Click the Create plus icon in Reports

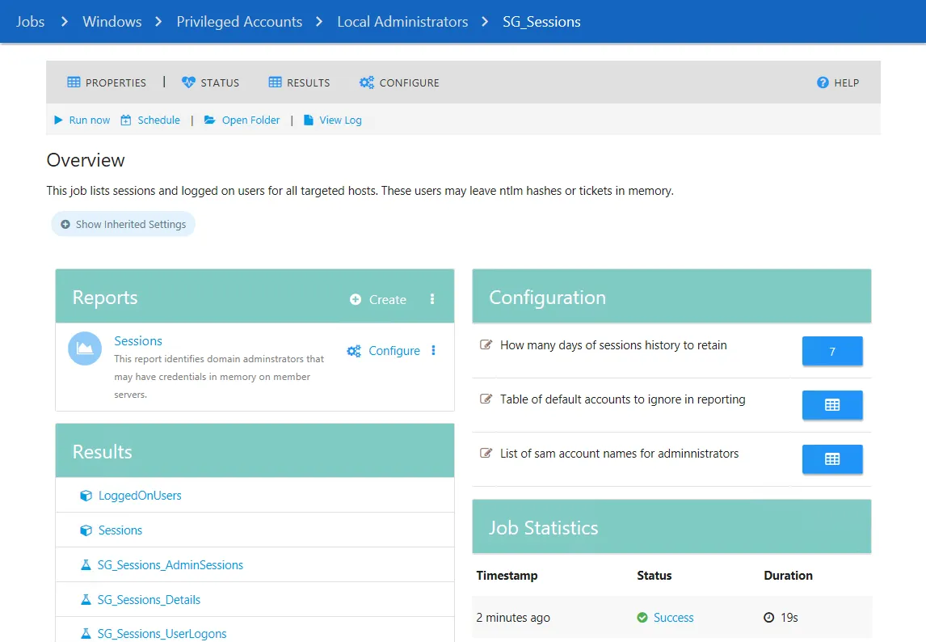click(356, 299)
